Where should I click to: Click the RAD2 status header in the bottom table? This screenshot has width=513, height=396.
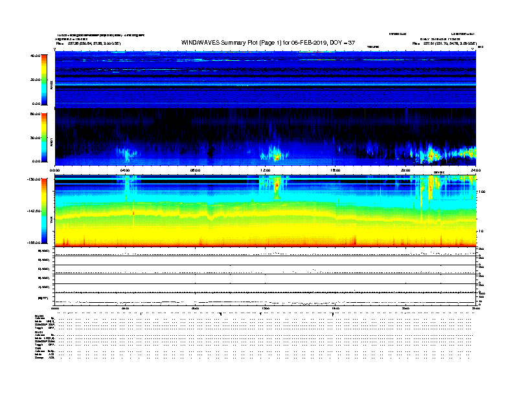pyautogui.click(x=39, y=316)
